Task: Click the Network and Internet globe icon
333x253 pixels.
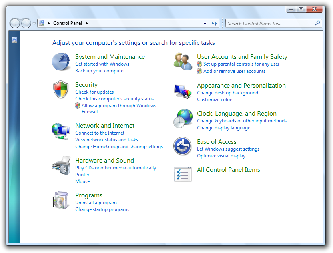Action: click(x=61, y=131)
